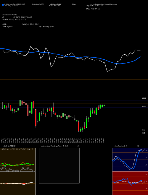Click the 10.82 price axis label
The image size is (148, 195).
pyautogui.click(x=144, y=106)
